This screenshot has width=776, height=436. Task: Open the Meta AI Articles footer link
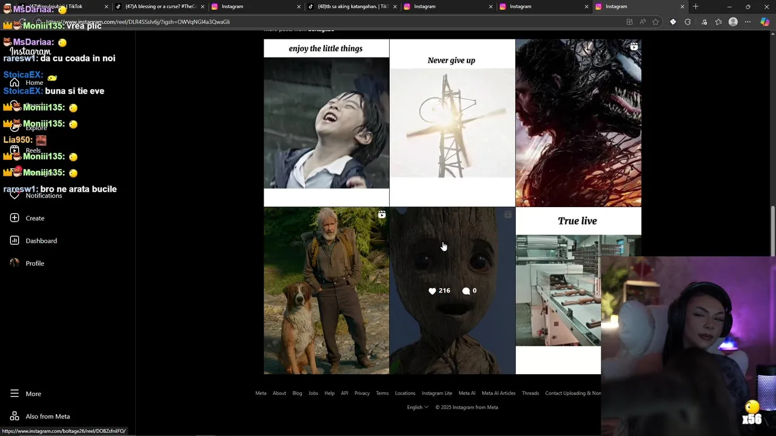click(498, 393)
